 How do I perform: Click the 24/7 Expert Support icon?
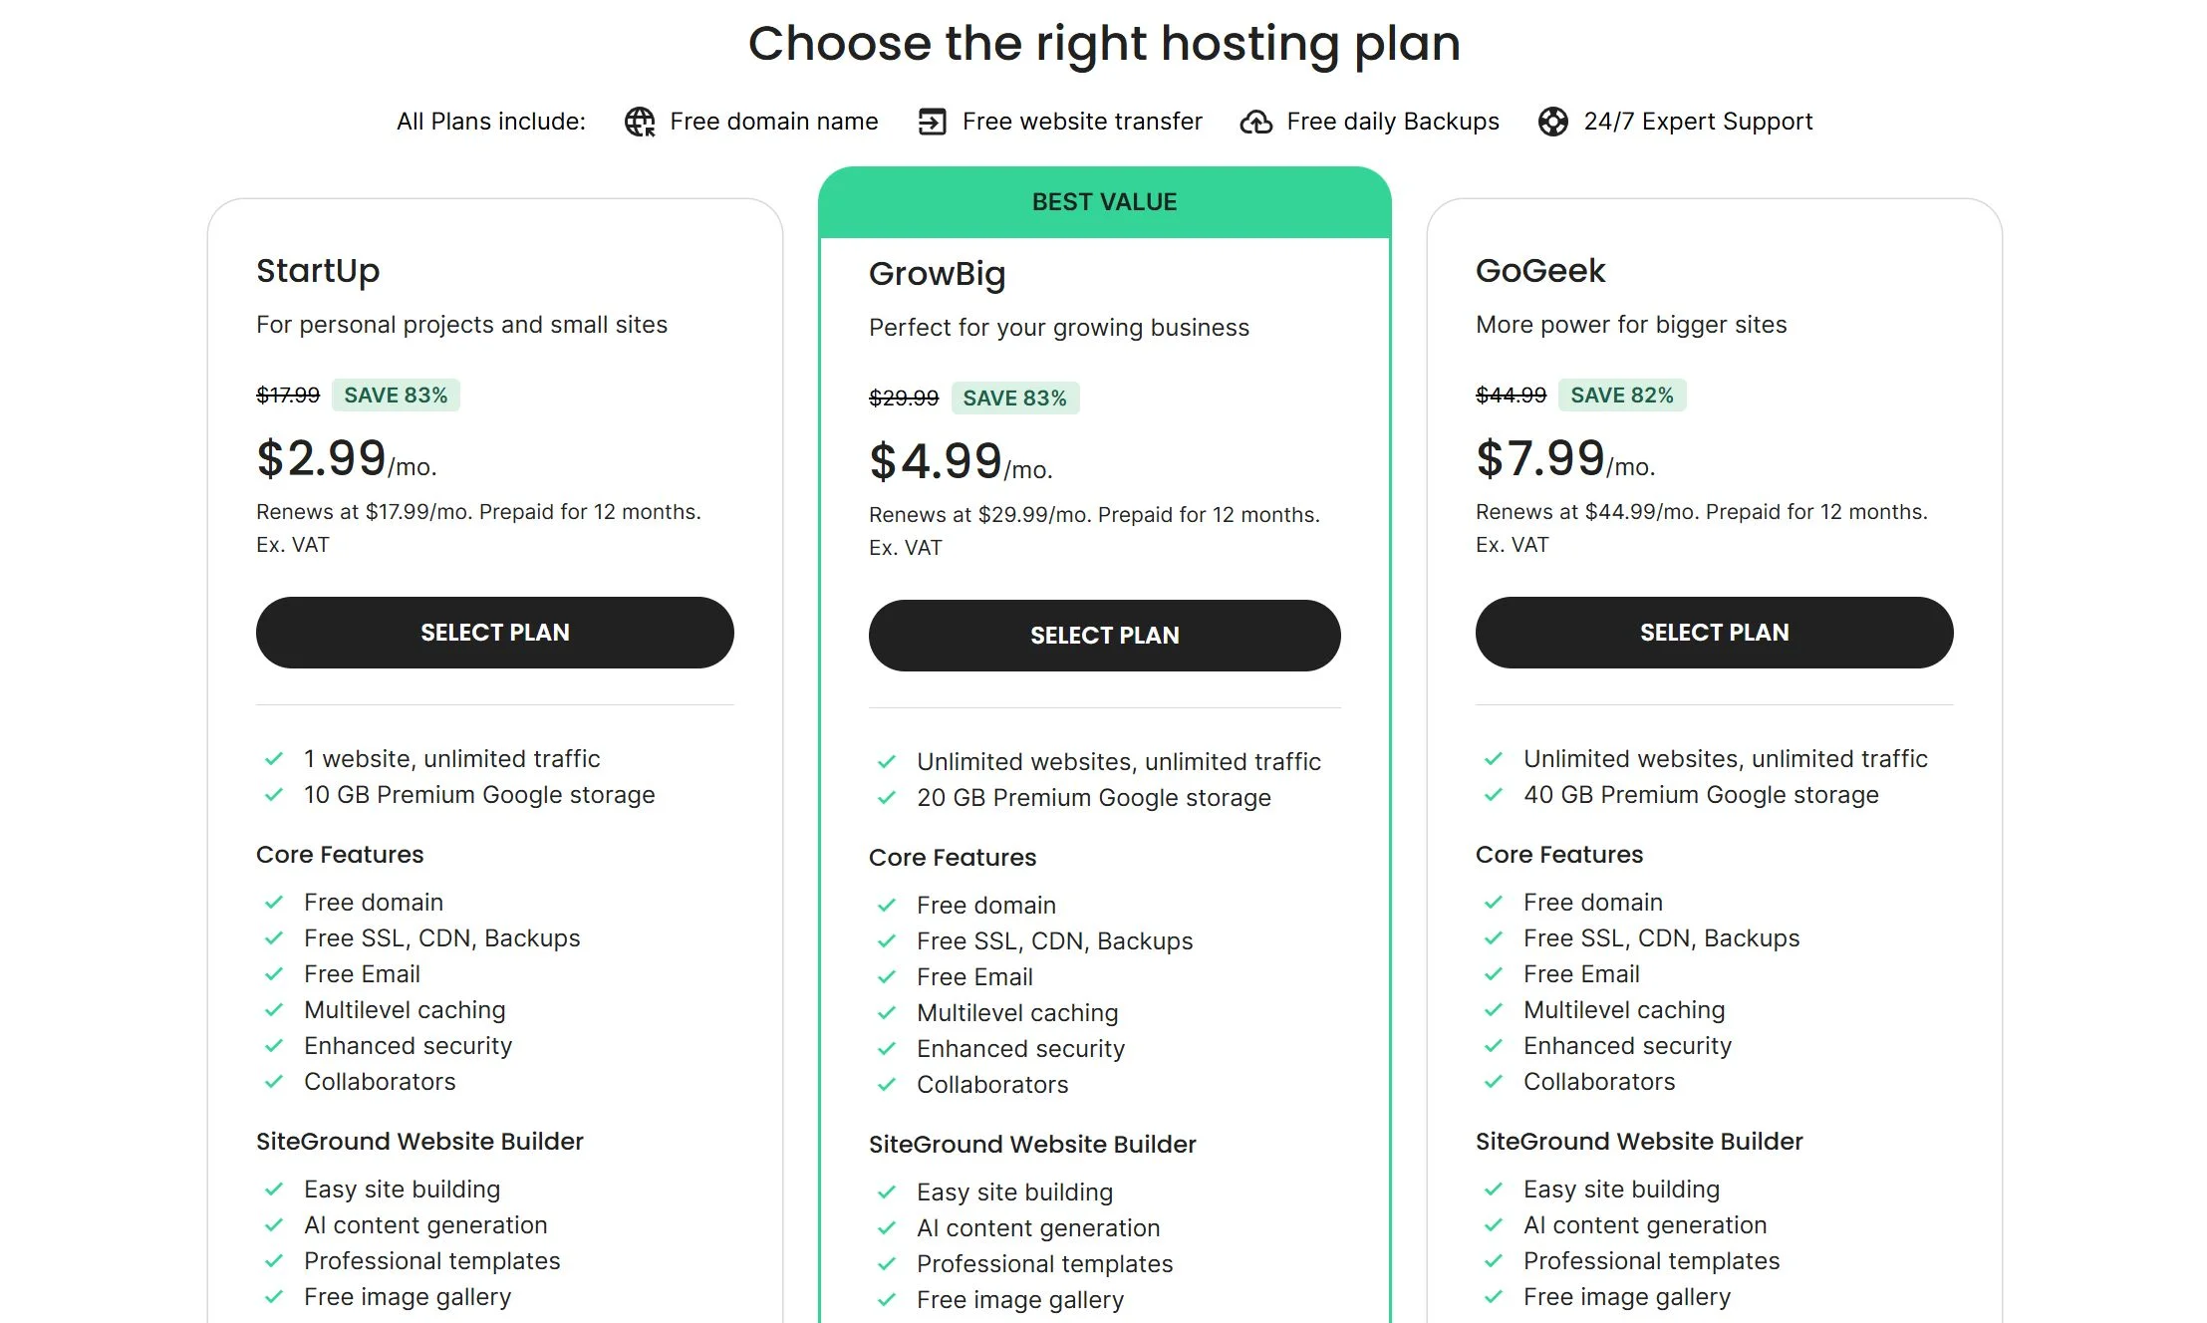[x=1553, y=121]
